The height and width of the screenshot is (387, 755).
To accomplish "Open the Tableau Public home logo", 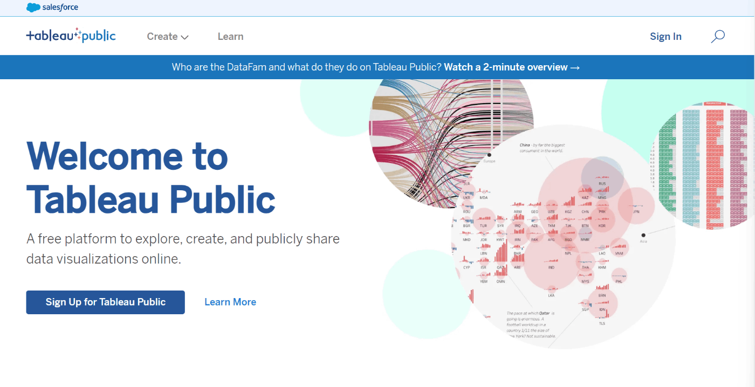I will tap(71, 36).
